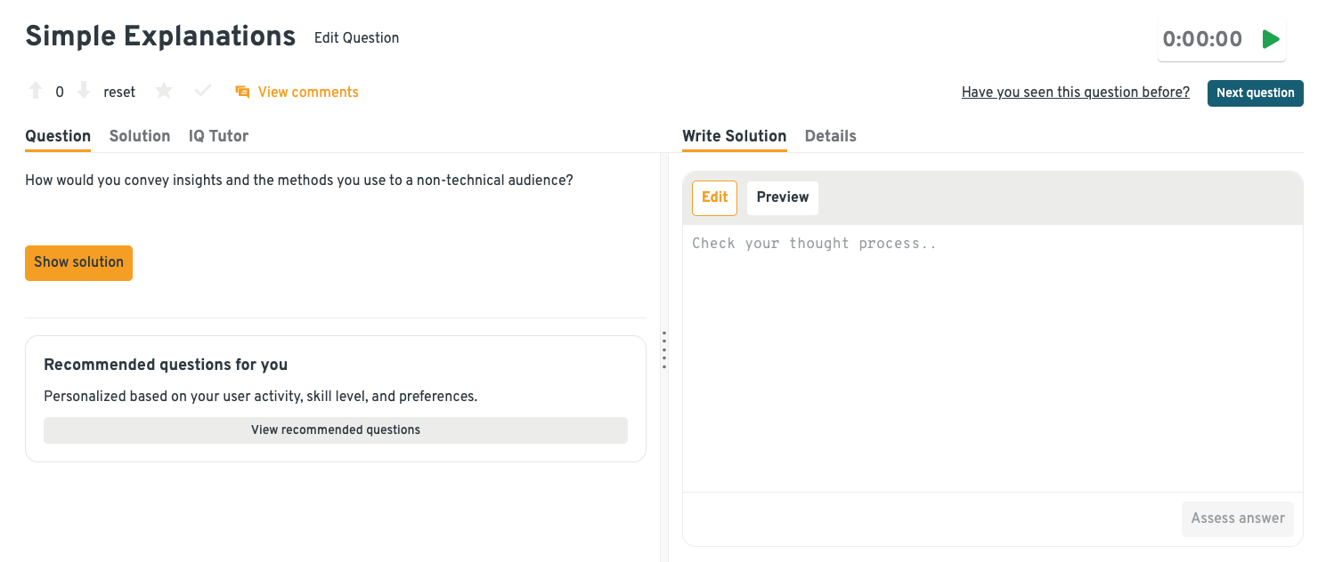
Task: Star this question as favorite
Action: click(164, 91)
